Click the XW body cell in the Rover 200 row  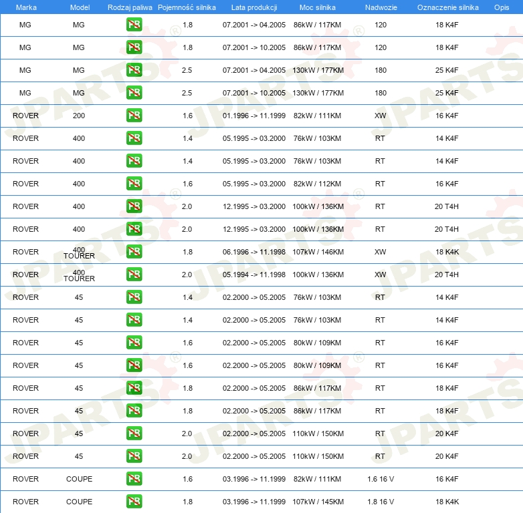coord(381,116)
